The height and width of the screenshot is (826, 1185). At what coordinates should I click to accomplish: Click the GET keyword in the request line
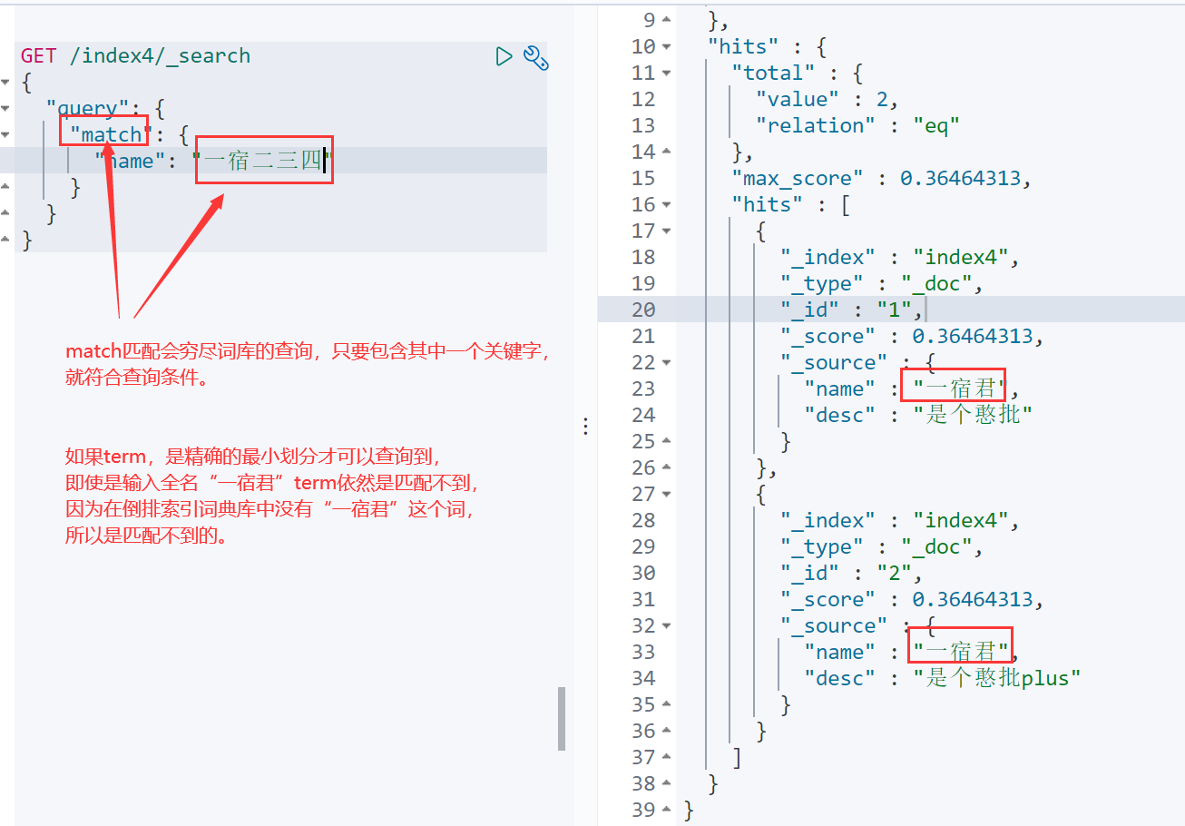coord(39,56)
